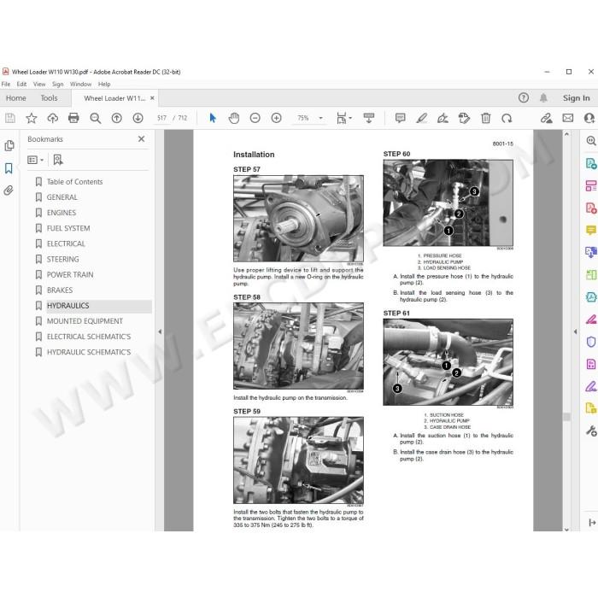Image resolution: width=598 pixels, height=598 pixels.
Task: Toggle the Bookmarks panel icon
Action: tap(9, 168)
